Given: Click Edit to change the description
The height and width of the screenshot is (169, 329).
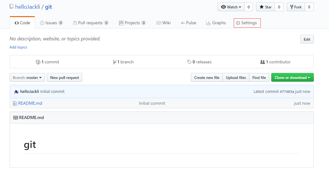Looking at the screenshot, I should coord(307,39).
